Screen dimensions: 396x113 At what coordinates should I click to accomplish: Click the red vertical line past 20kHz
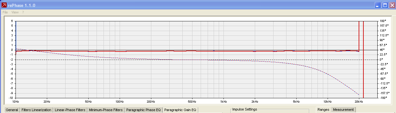tap(363, 60)
